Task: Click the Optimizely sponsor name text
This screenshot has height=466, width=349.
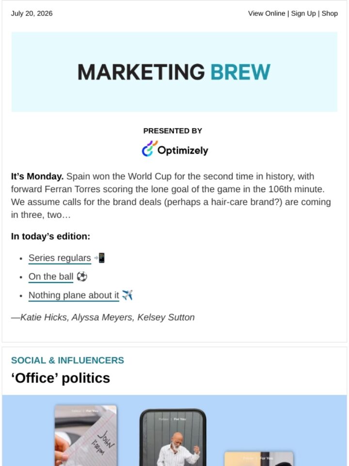Action: click(x=183, y=150)
